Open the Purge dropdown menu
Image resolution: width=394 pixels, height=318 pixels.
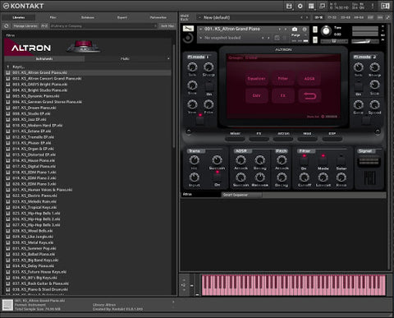coord(298,35)
